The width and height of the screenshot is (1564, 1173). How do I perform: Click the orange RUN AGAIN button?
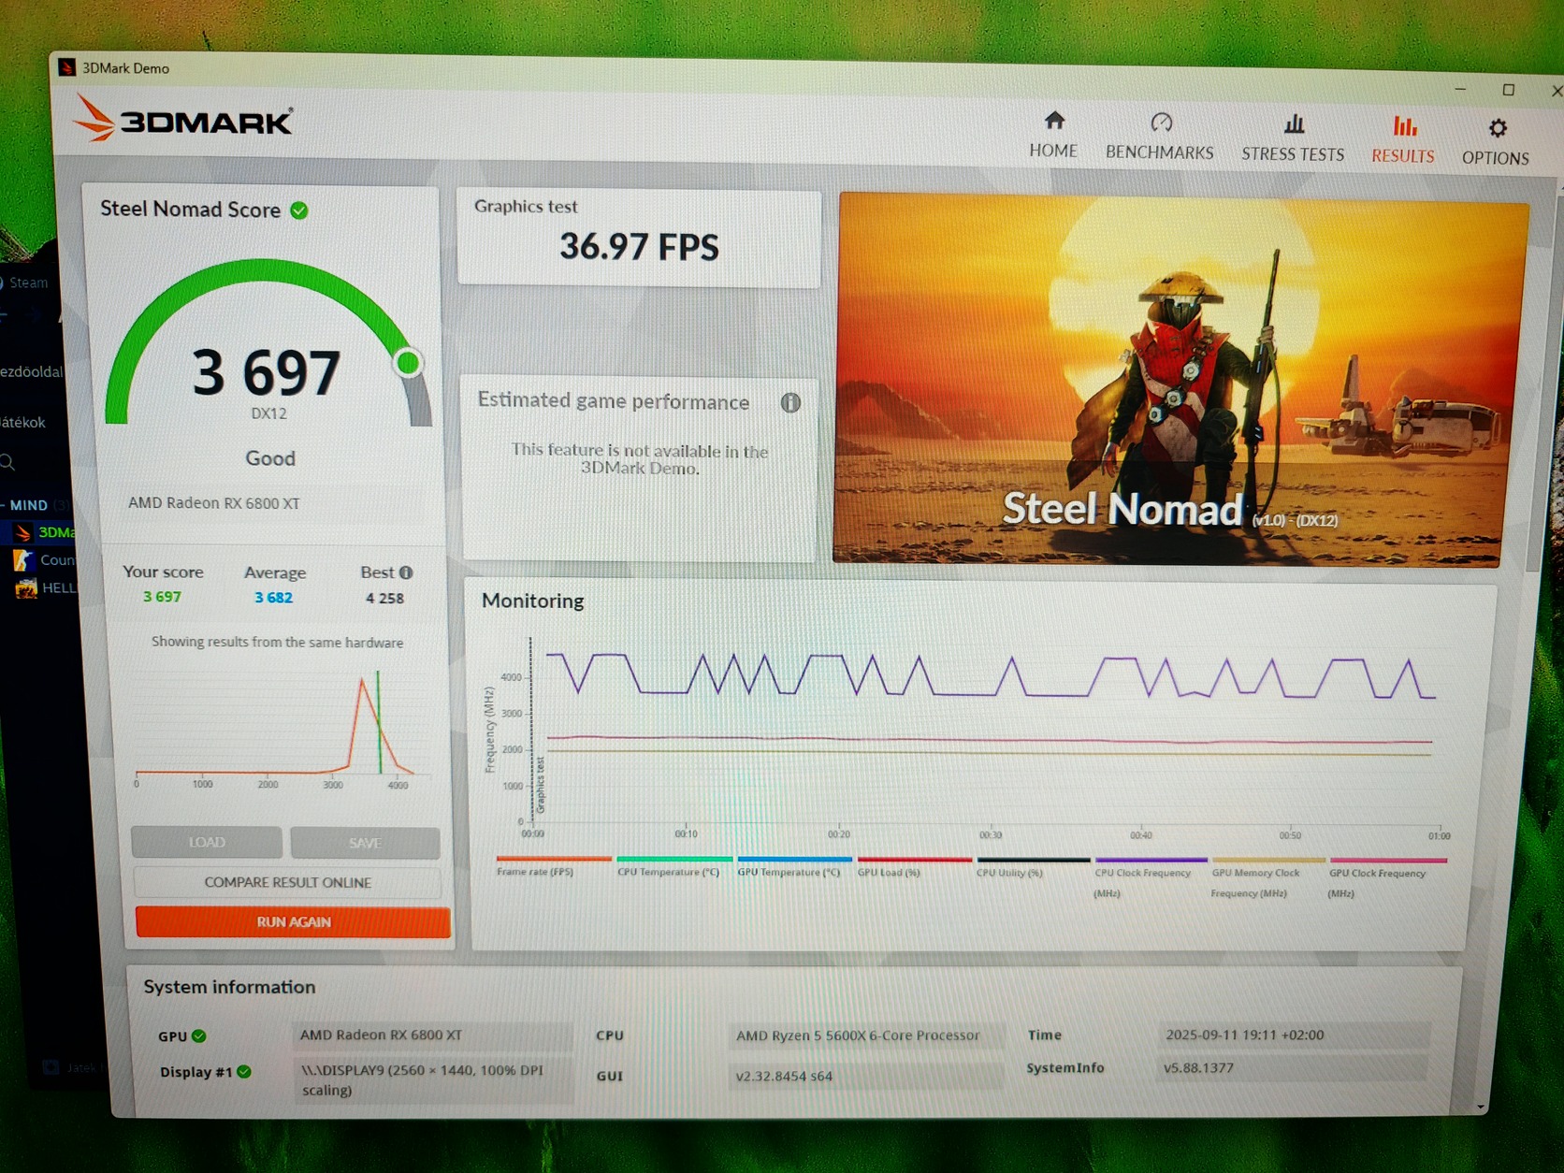[x=294, y=921]
